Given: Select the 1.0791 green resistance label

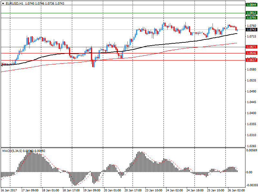Looking at the screenshot, I should (251, 17).
